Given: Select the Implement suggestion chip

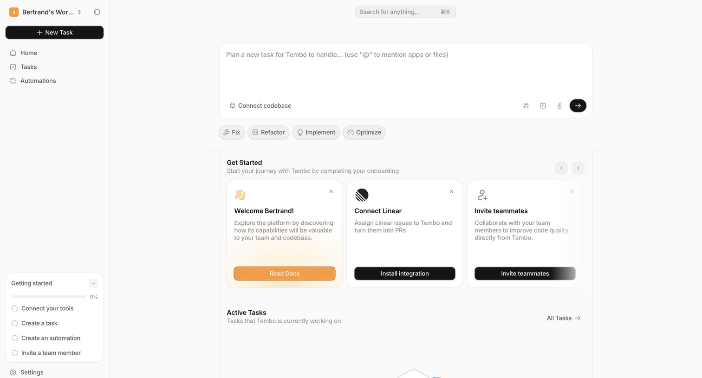Looking at the screenshot, I should (x=316, y=132).
